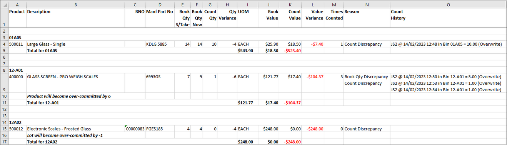Click the Total for 01A05 cell
The height and width of the screenshot is (145, 507).
(75, 51)
